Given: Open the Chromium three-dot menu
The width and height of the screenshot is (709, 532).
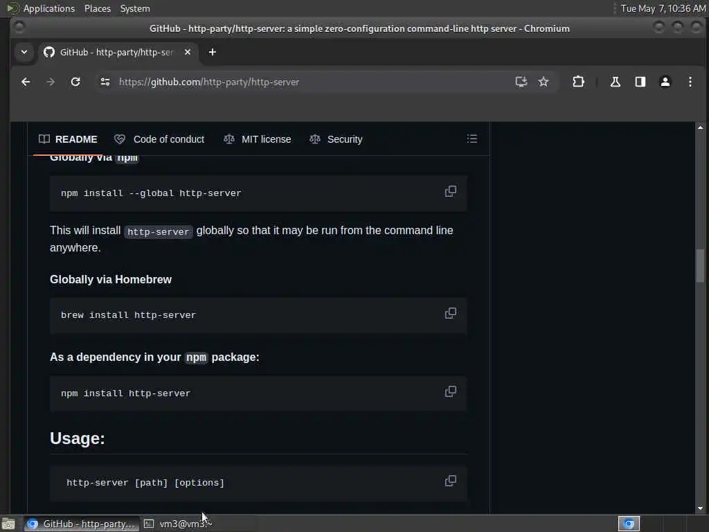Looking at the screenshot, I should coord(690,82).
